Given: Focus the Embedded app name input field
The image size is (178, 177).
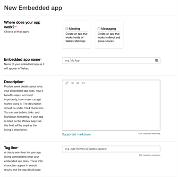Looking at the screenshot, I should pyautogui.click(x=111, y=61).
